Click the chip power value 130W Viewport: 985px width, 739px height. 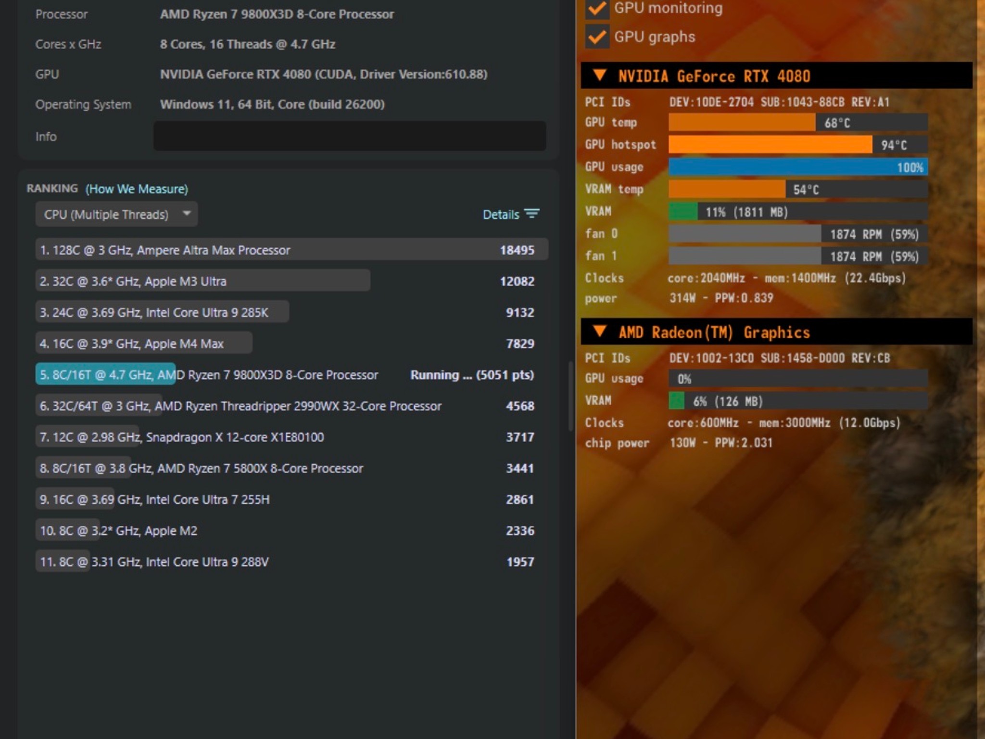[721, 443]
